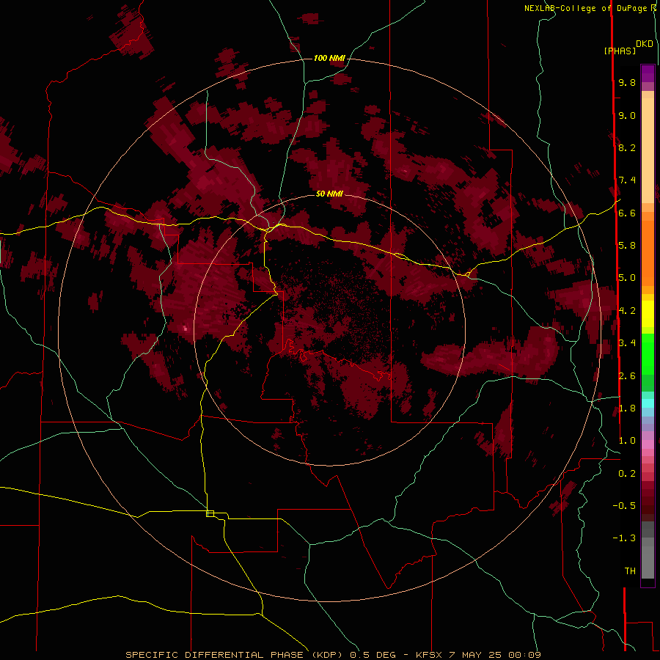The width and height of the screenshot is (660, 660).
Task: Click the 6.6 value on the color scale
Action: (x=627, y=213)
